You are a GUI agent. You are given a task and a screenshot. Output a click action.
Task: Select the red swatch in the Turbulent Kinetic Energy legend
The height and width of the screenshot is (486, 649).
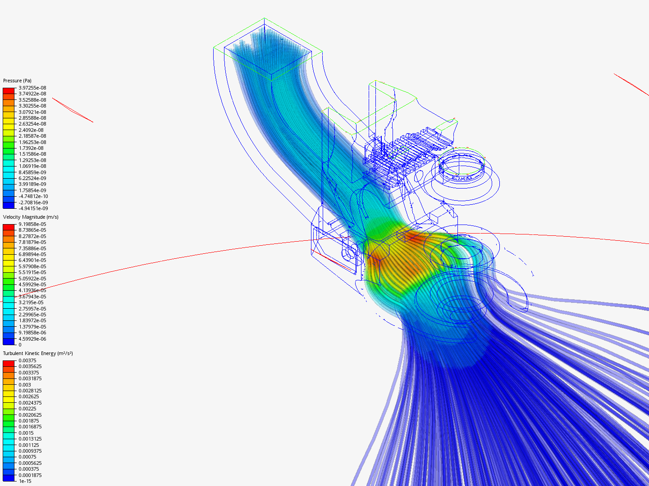[9, 364]
